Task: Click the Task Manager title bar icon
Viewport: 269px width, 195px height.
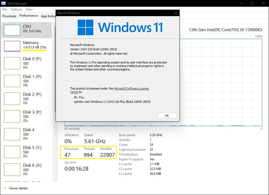Action: click(x=4, y=3)
